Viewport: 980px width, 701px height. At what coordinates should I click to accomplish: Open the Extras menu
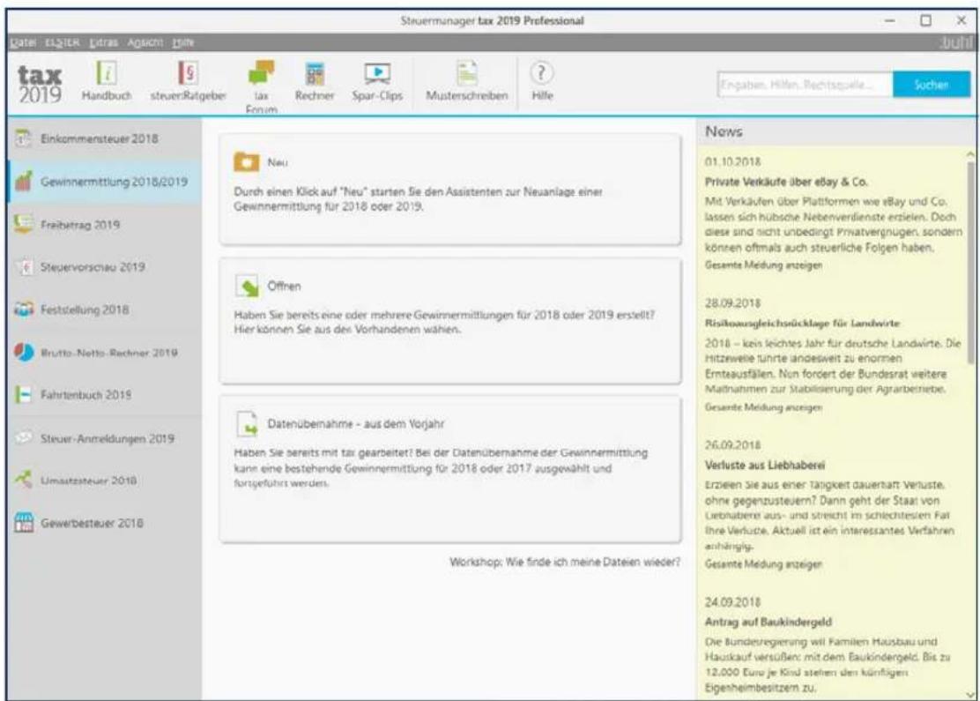point(103,42)
